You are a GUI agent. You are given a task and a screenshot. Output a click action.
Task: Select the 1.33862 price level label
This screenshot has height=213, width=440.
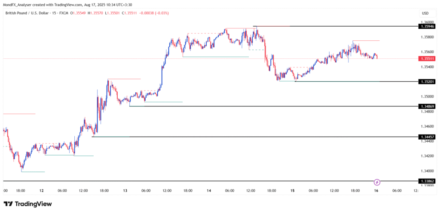coord(428,181)
